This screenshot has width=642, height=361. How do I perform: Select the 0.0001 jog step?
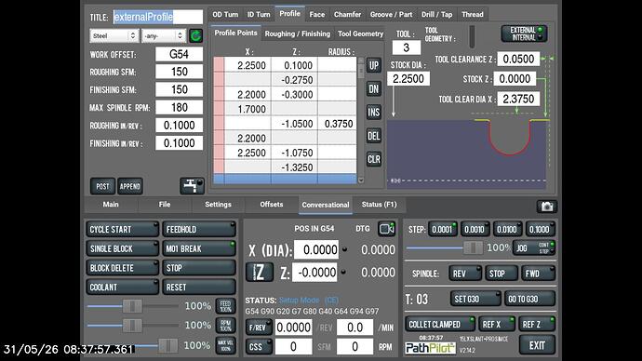click(442, 229)
